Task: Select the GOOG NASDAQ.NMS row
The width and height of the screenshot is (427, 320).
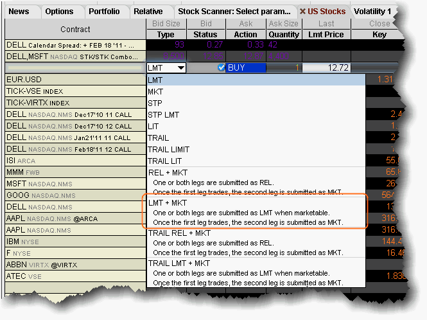Action: pos(75,195)
